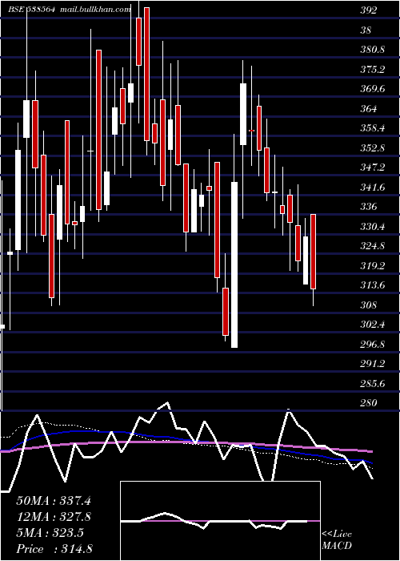This screenshot has height=561, width=400.
Task: Click the 291.2 price axis label
Action: [x=372, y=364]
